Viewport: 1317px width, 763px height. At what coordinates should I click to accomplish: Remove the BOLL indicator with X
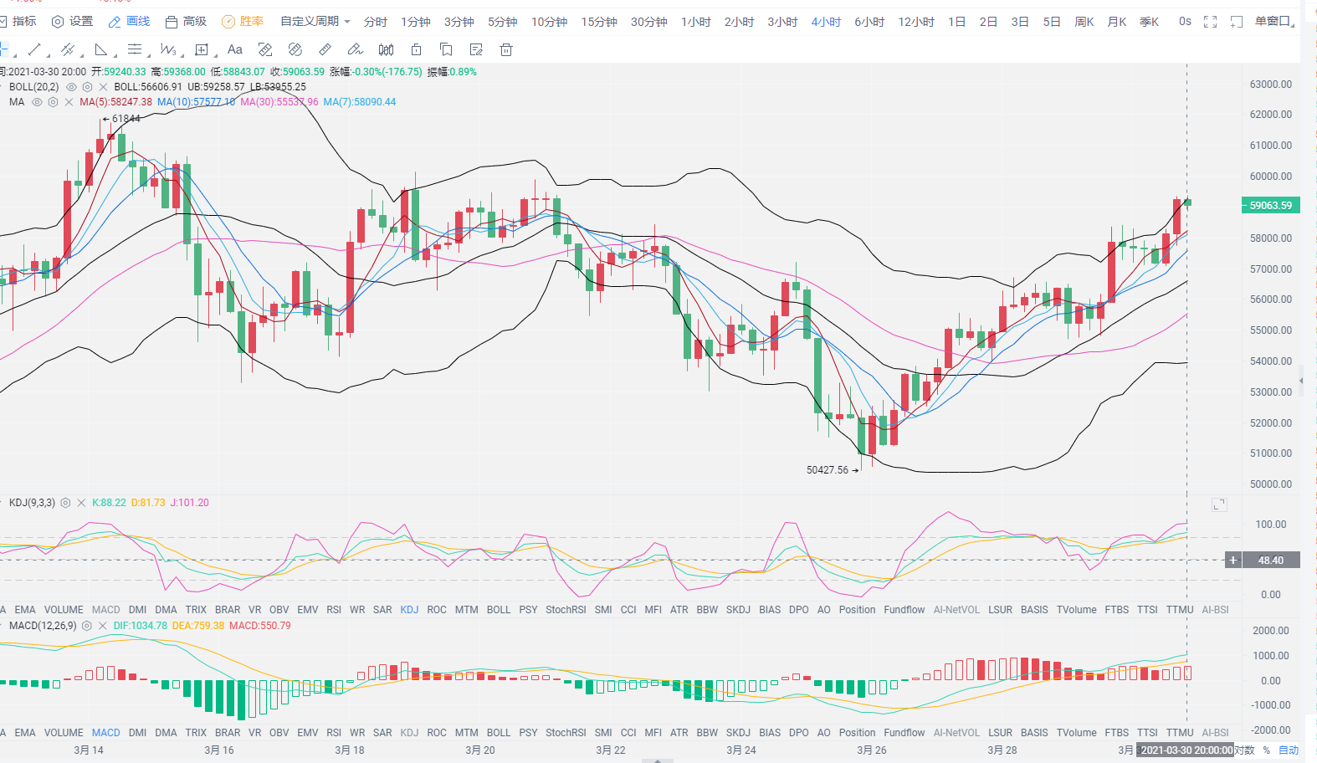(103, 87)
